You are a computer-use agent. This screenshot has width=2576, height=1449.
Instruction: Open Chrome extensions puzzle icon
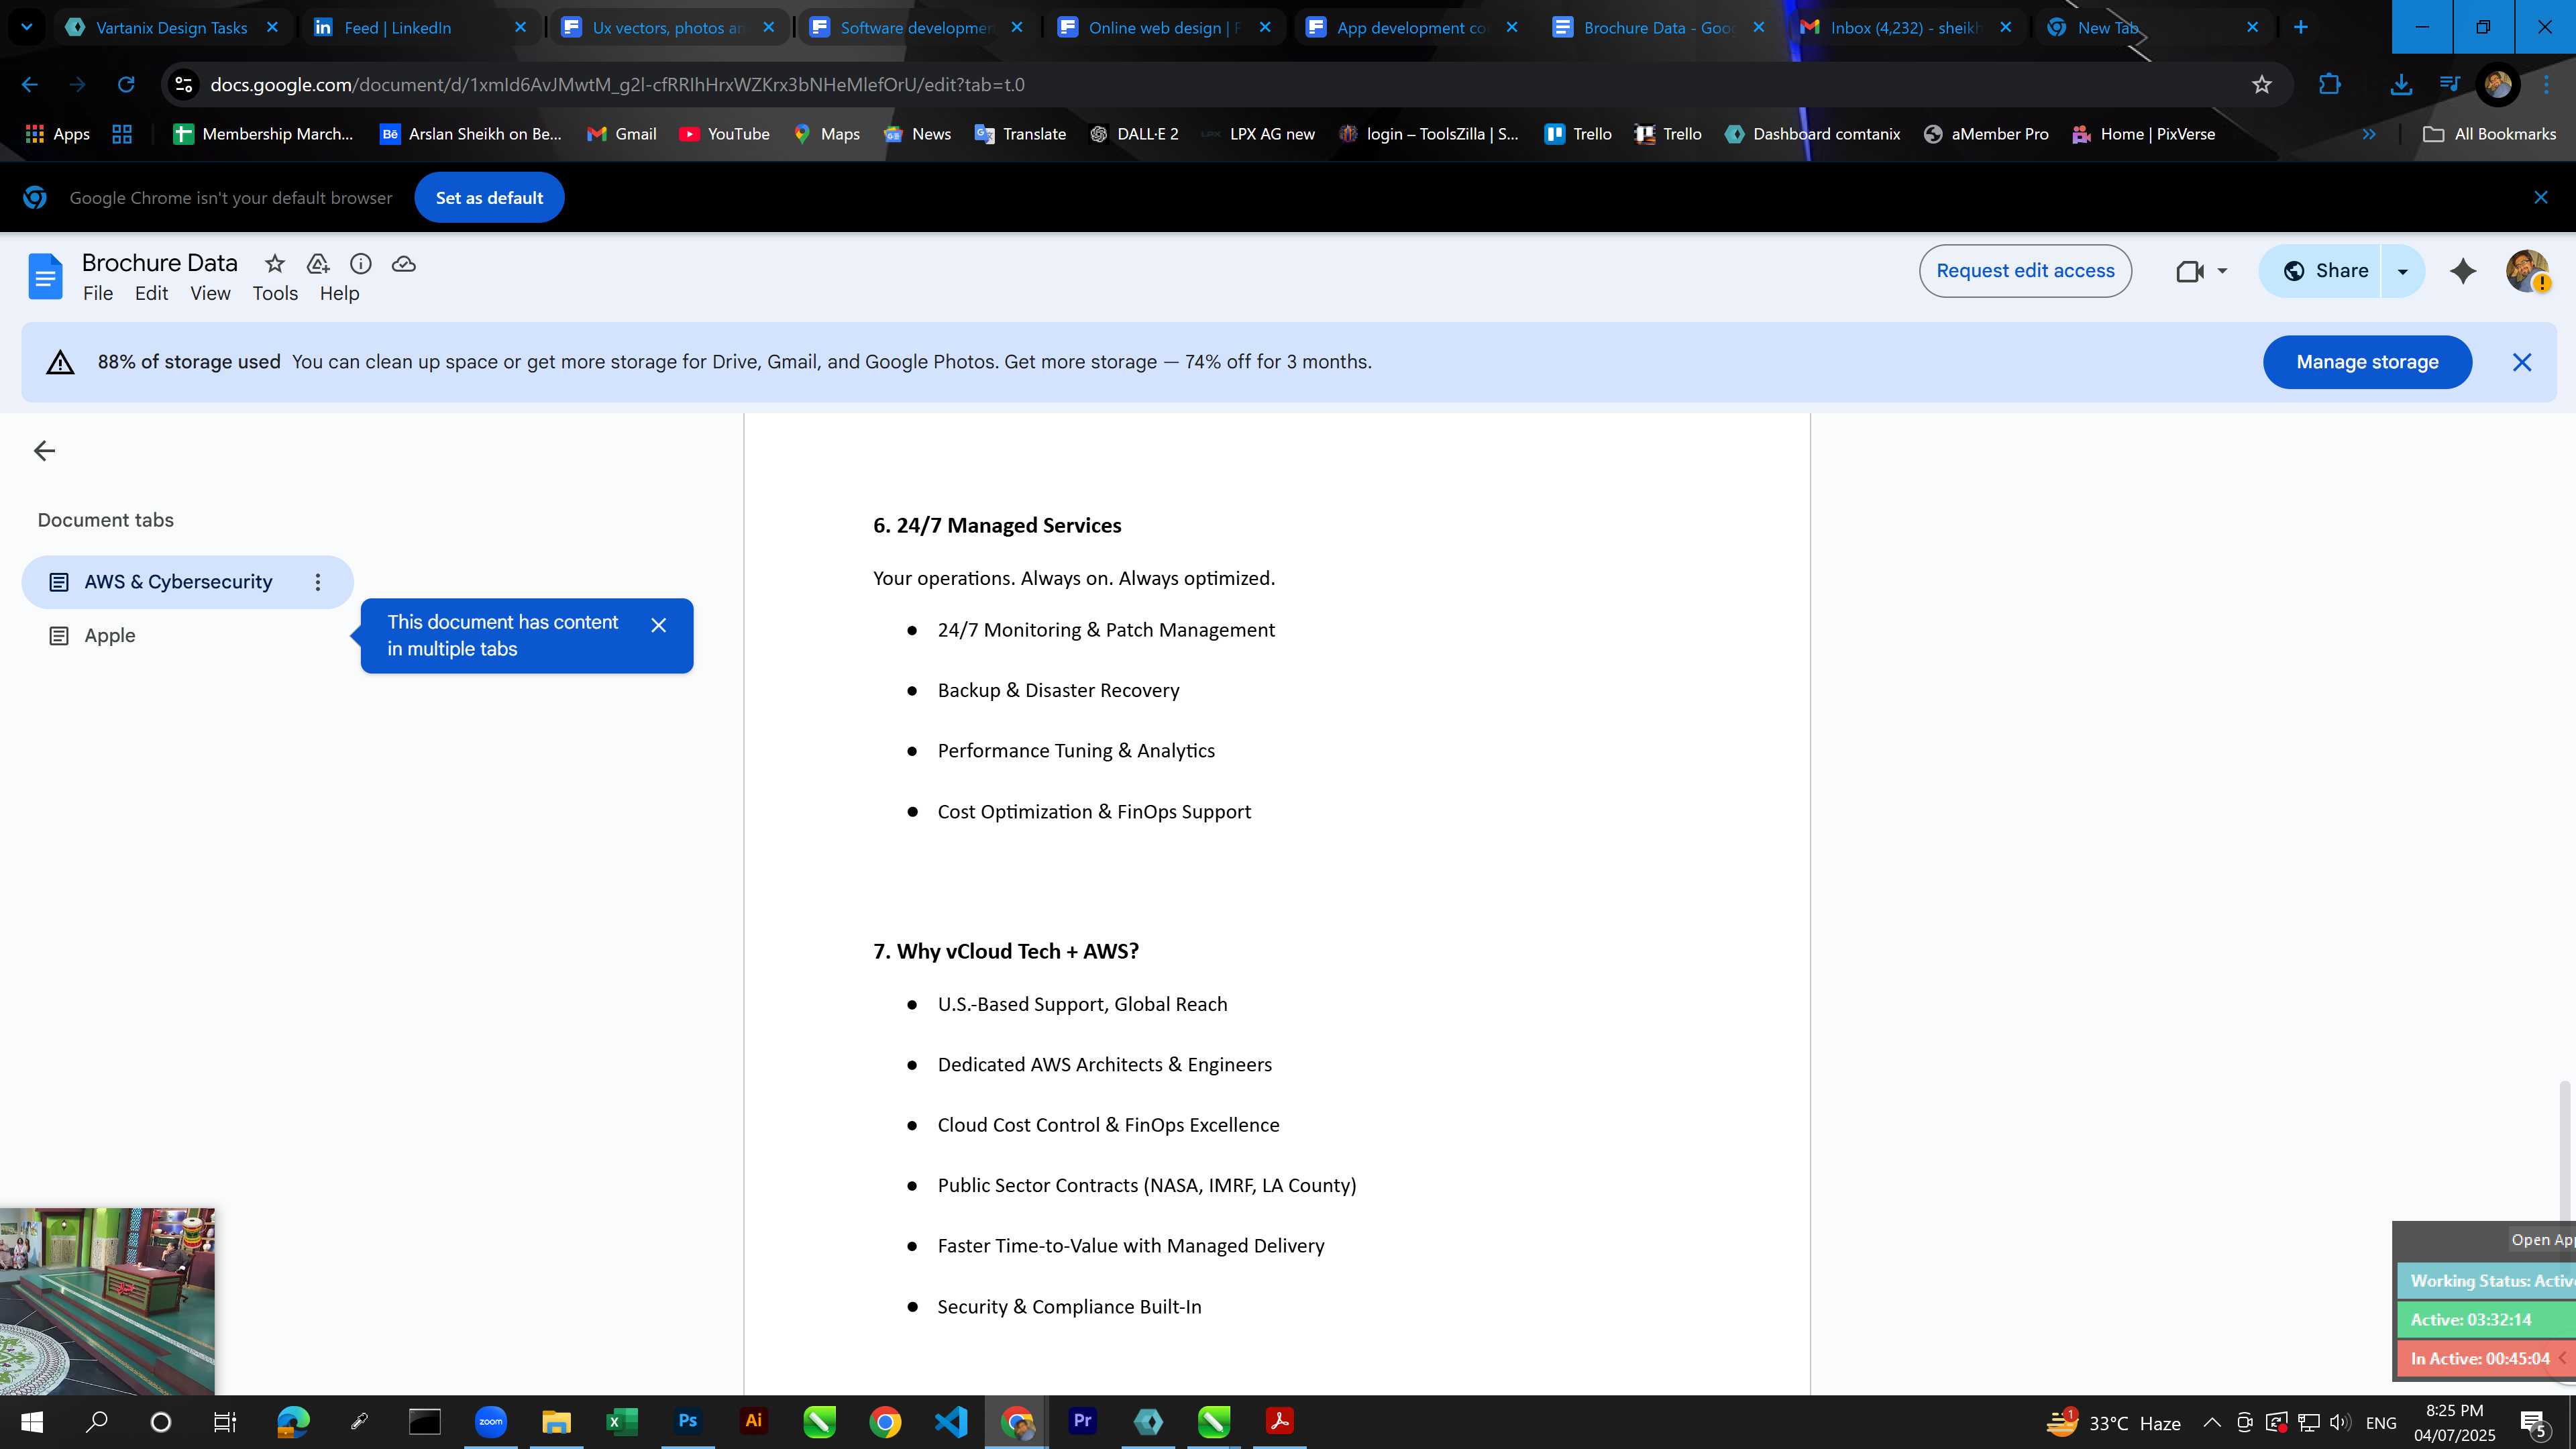pos(2330,85)
